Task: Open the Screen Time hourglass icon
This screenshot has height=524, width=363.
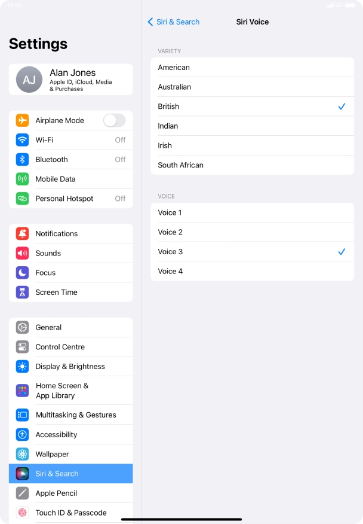Action: tap(22, 292)
